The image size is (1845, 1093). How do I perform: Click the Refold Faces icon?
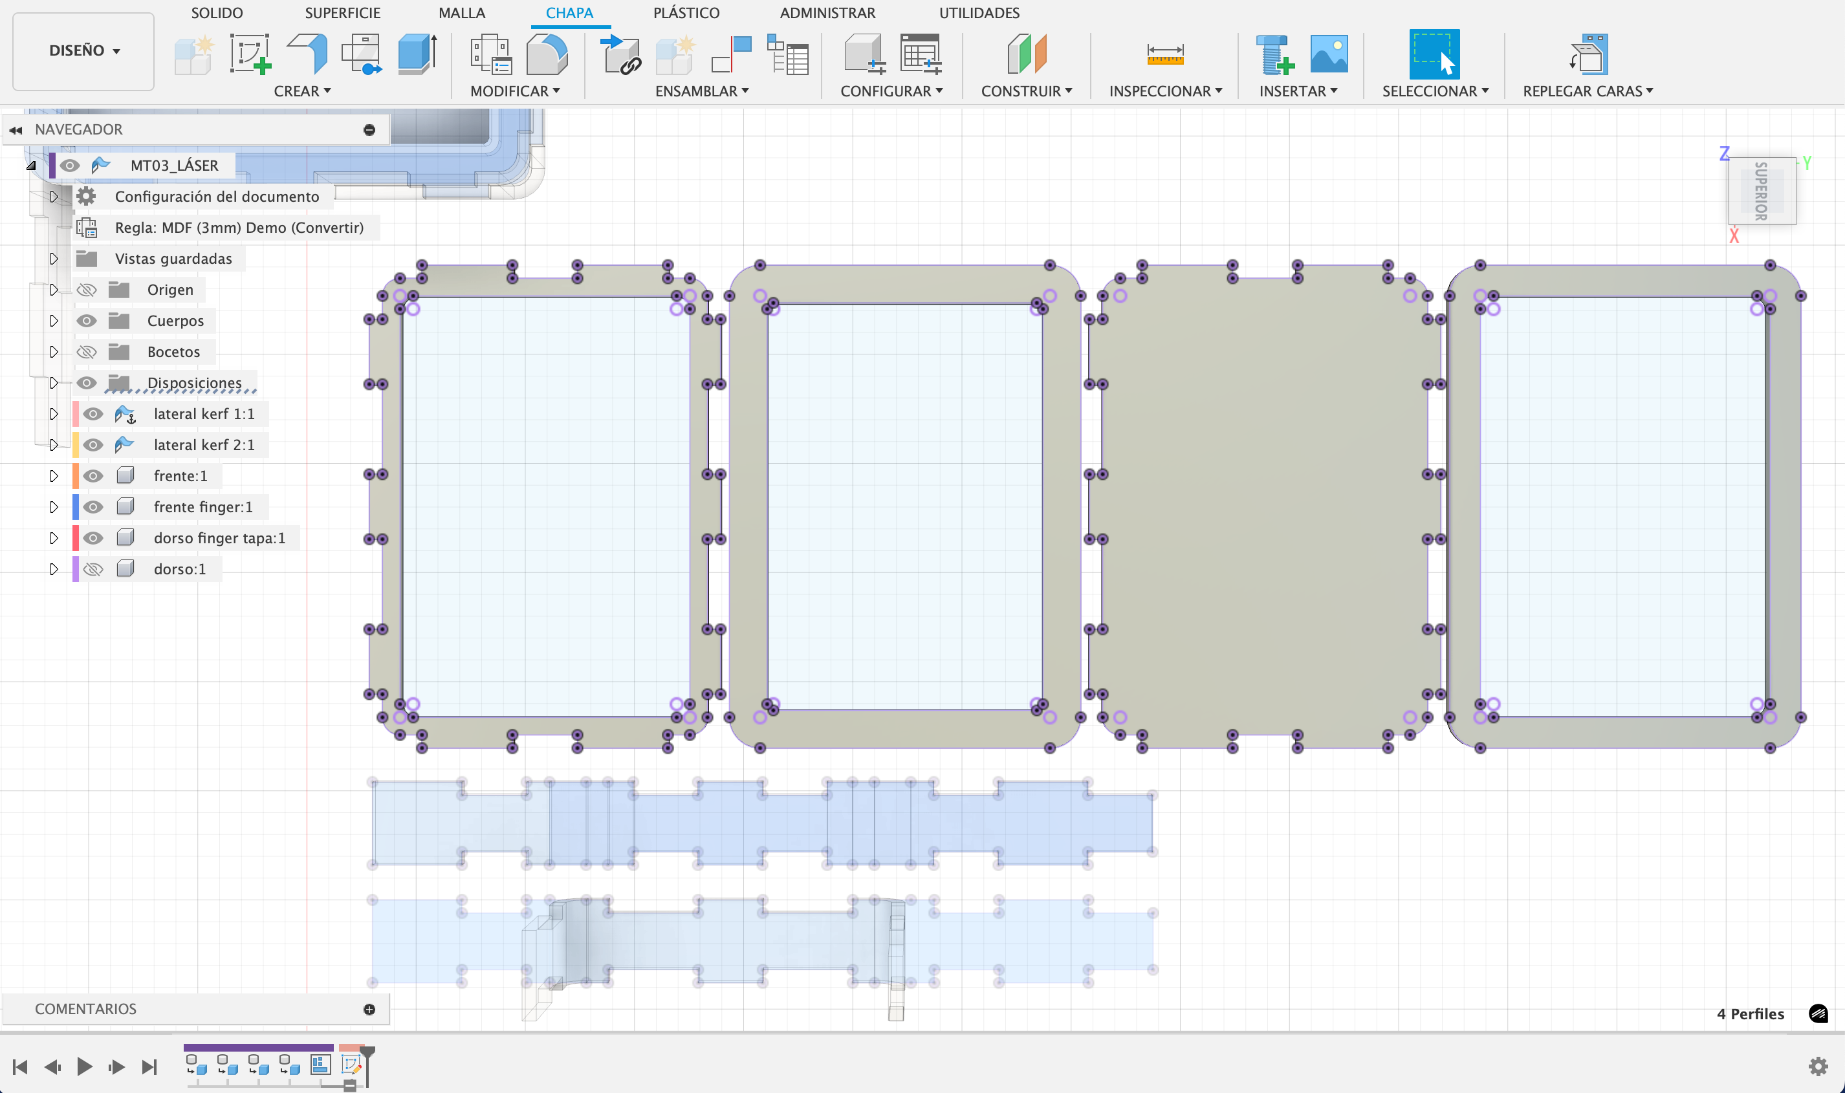point(1588,54)
